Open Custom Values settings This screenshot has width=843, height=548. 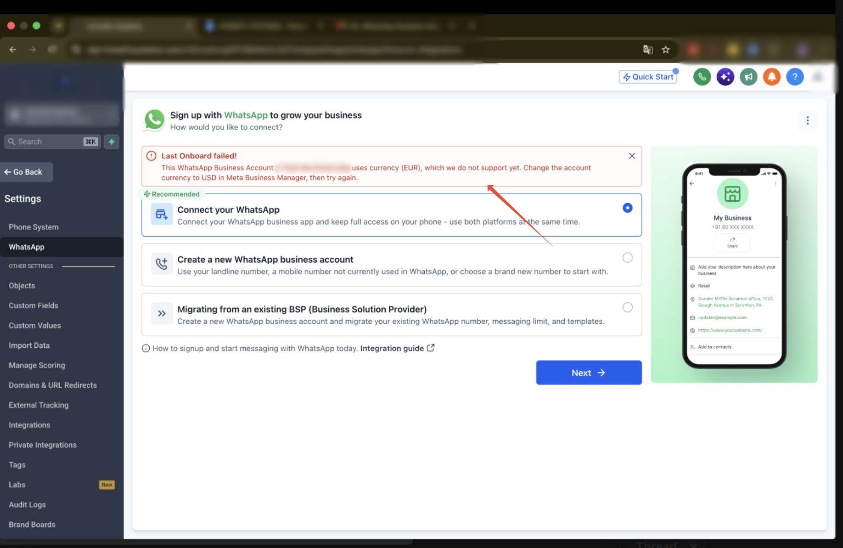pyautogui.click(x=35, y=325)
